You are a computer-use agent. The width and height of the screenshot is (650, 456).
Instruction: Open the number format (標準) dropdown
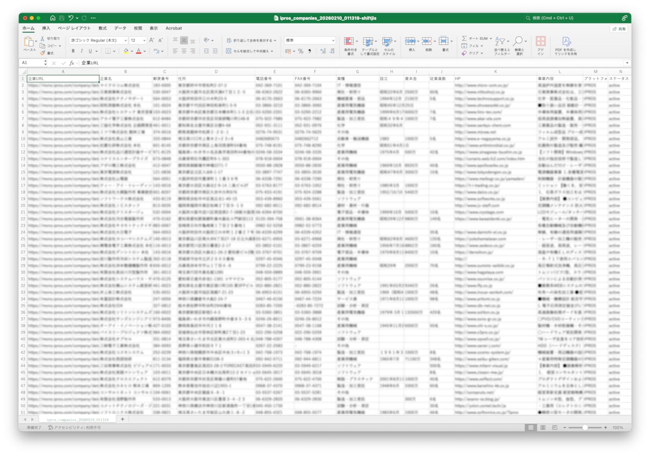pos(333,40)
